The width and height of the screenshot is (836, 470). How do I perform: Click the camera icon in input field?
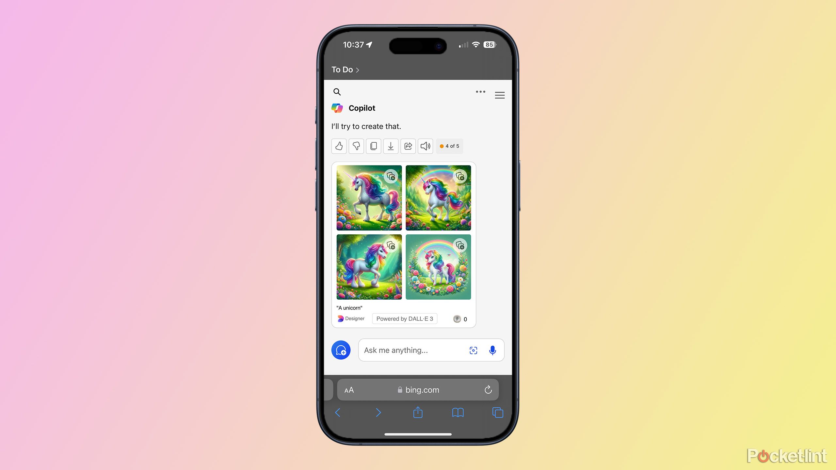point(473,350)
